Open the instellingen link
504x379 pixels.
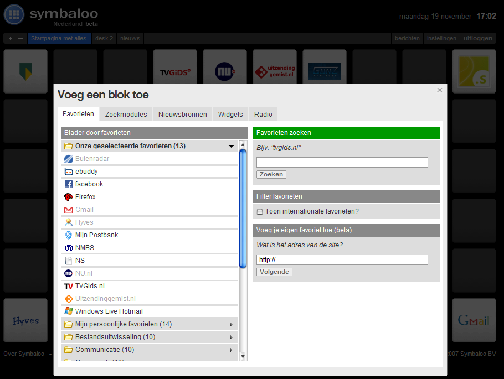(x=441, y=38)
